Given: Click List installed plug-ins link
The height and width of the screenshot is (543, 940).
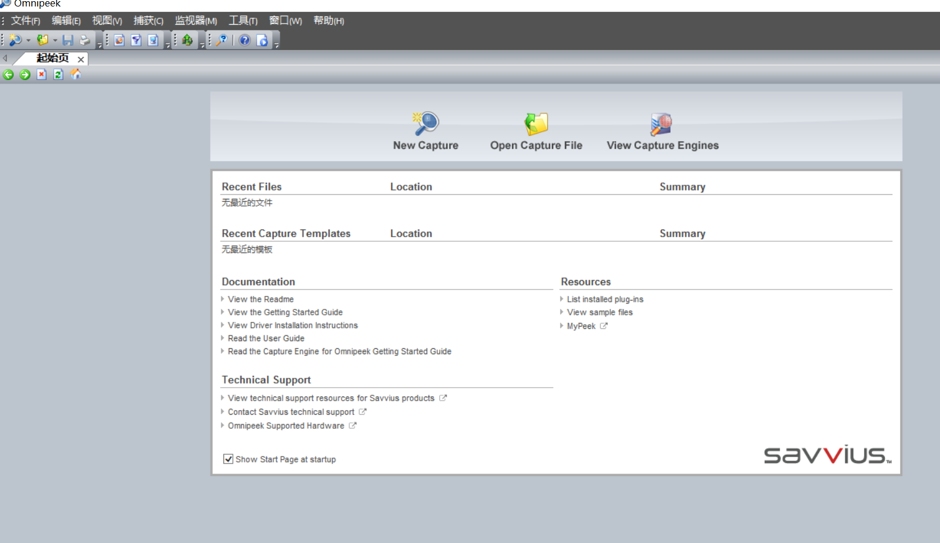Looking at the screenshot, I should tap(605, 299).
